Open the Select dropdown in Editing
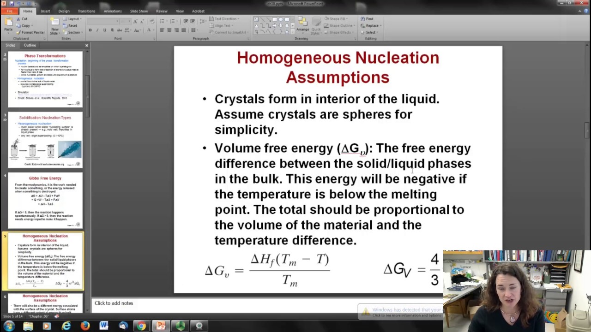This screenshot has height=332, width=591. [369, 32]
